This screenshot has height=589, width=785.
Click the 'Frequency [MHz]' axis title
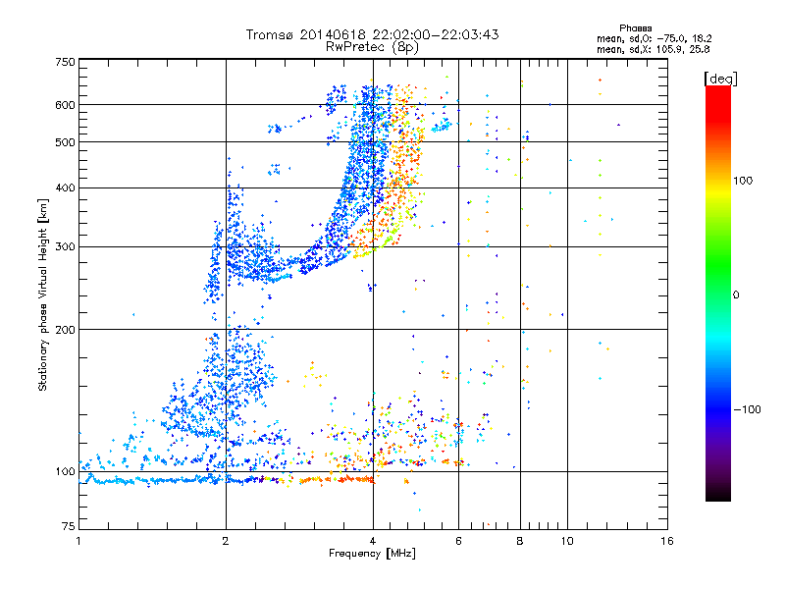coord(372,554)
